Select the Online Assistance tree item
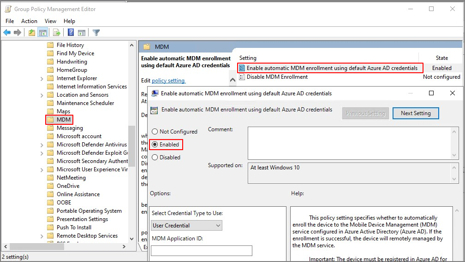Viewport: 465px width, 262px height. pyautogui.click(x=78, y=194)
